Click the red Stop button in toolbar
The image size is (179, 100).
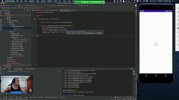[55, 6]
